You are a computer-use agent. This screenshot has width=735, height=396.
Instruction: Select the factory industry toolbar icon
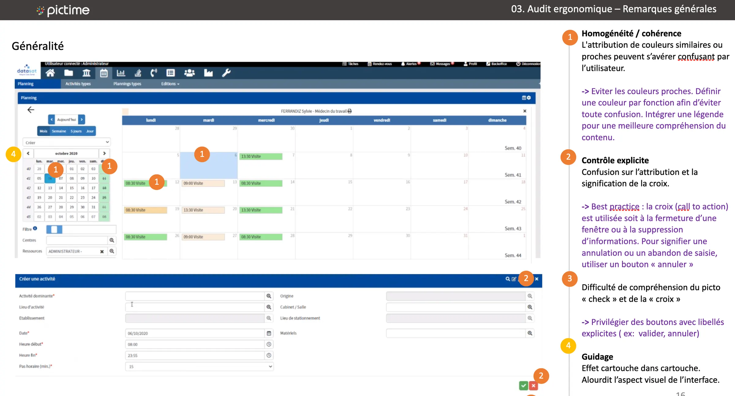(x=209, y=73)
